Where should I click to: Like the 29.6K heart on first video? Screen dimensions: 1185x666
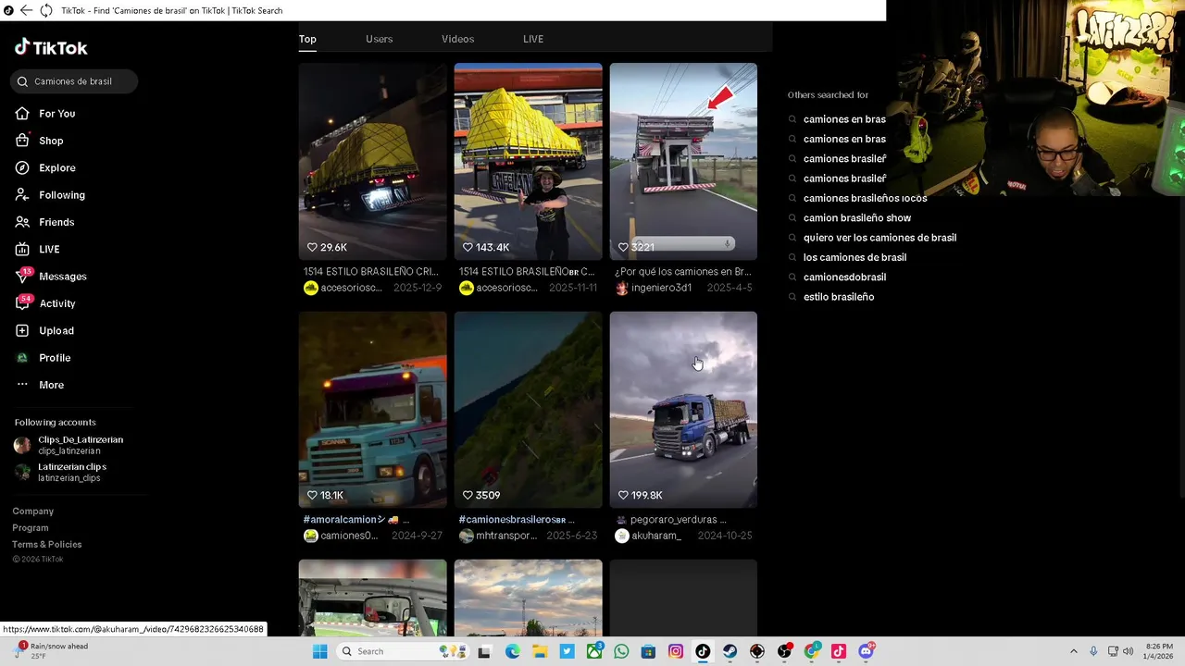pyautogui.click(x=312, y=247)
